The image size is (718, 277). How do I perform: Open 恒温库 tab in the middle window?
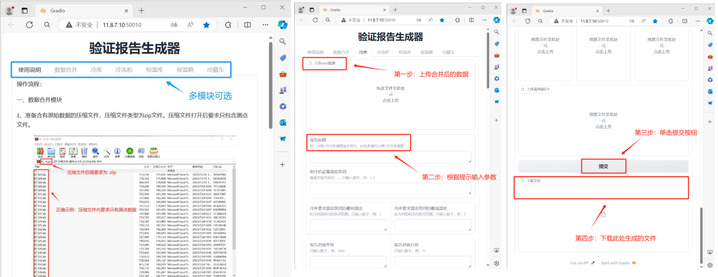pyautogui.click(x=405, y=52)
